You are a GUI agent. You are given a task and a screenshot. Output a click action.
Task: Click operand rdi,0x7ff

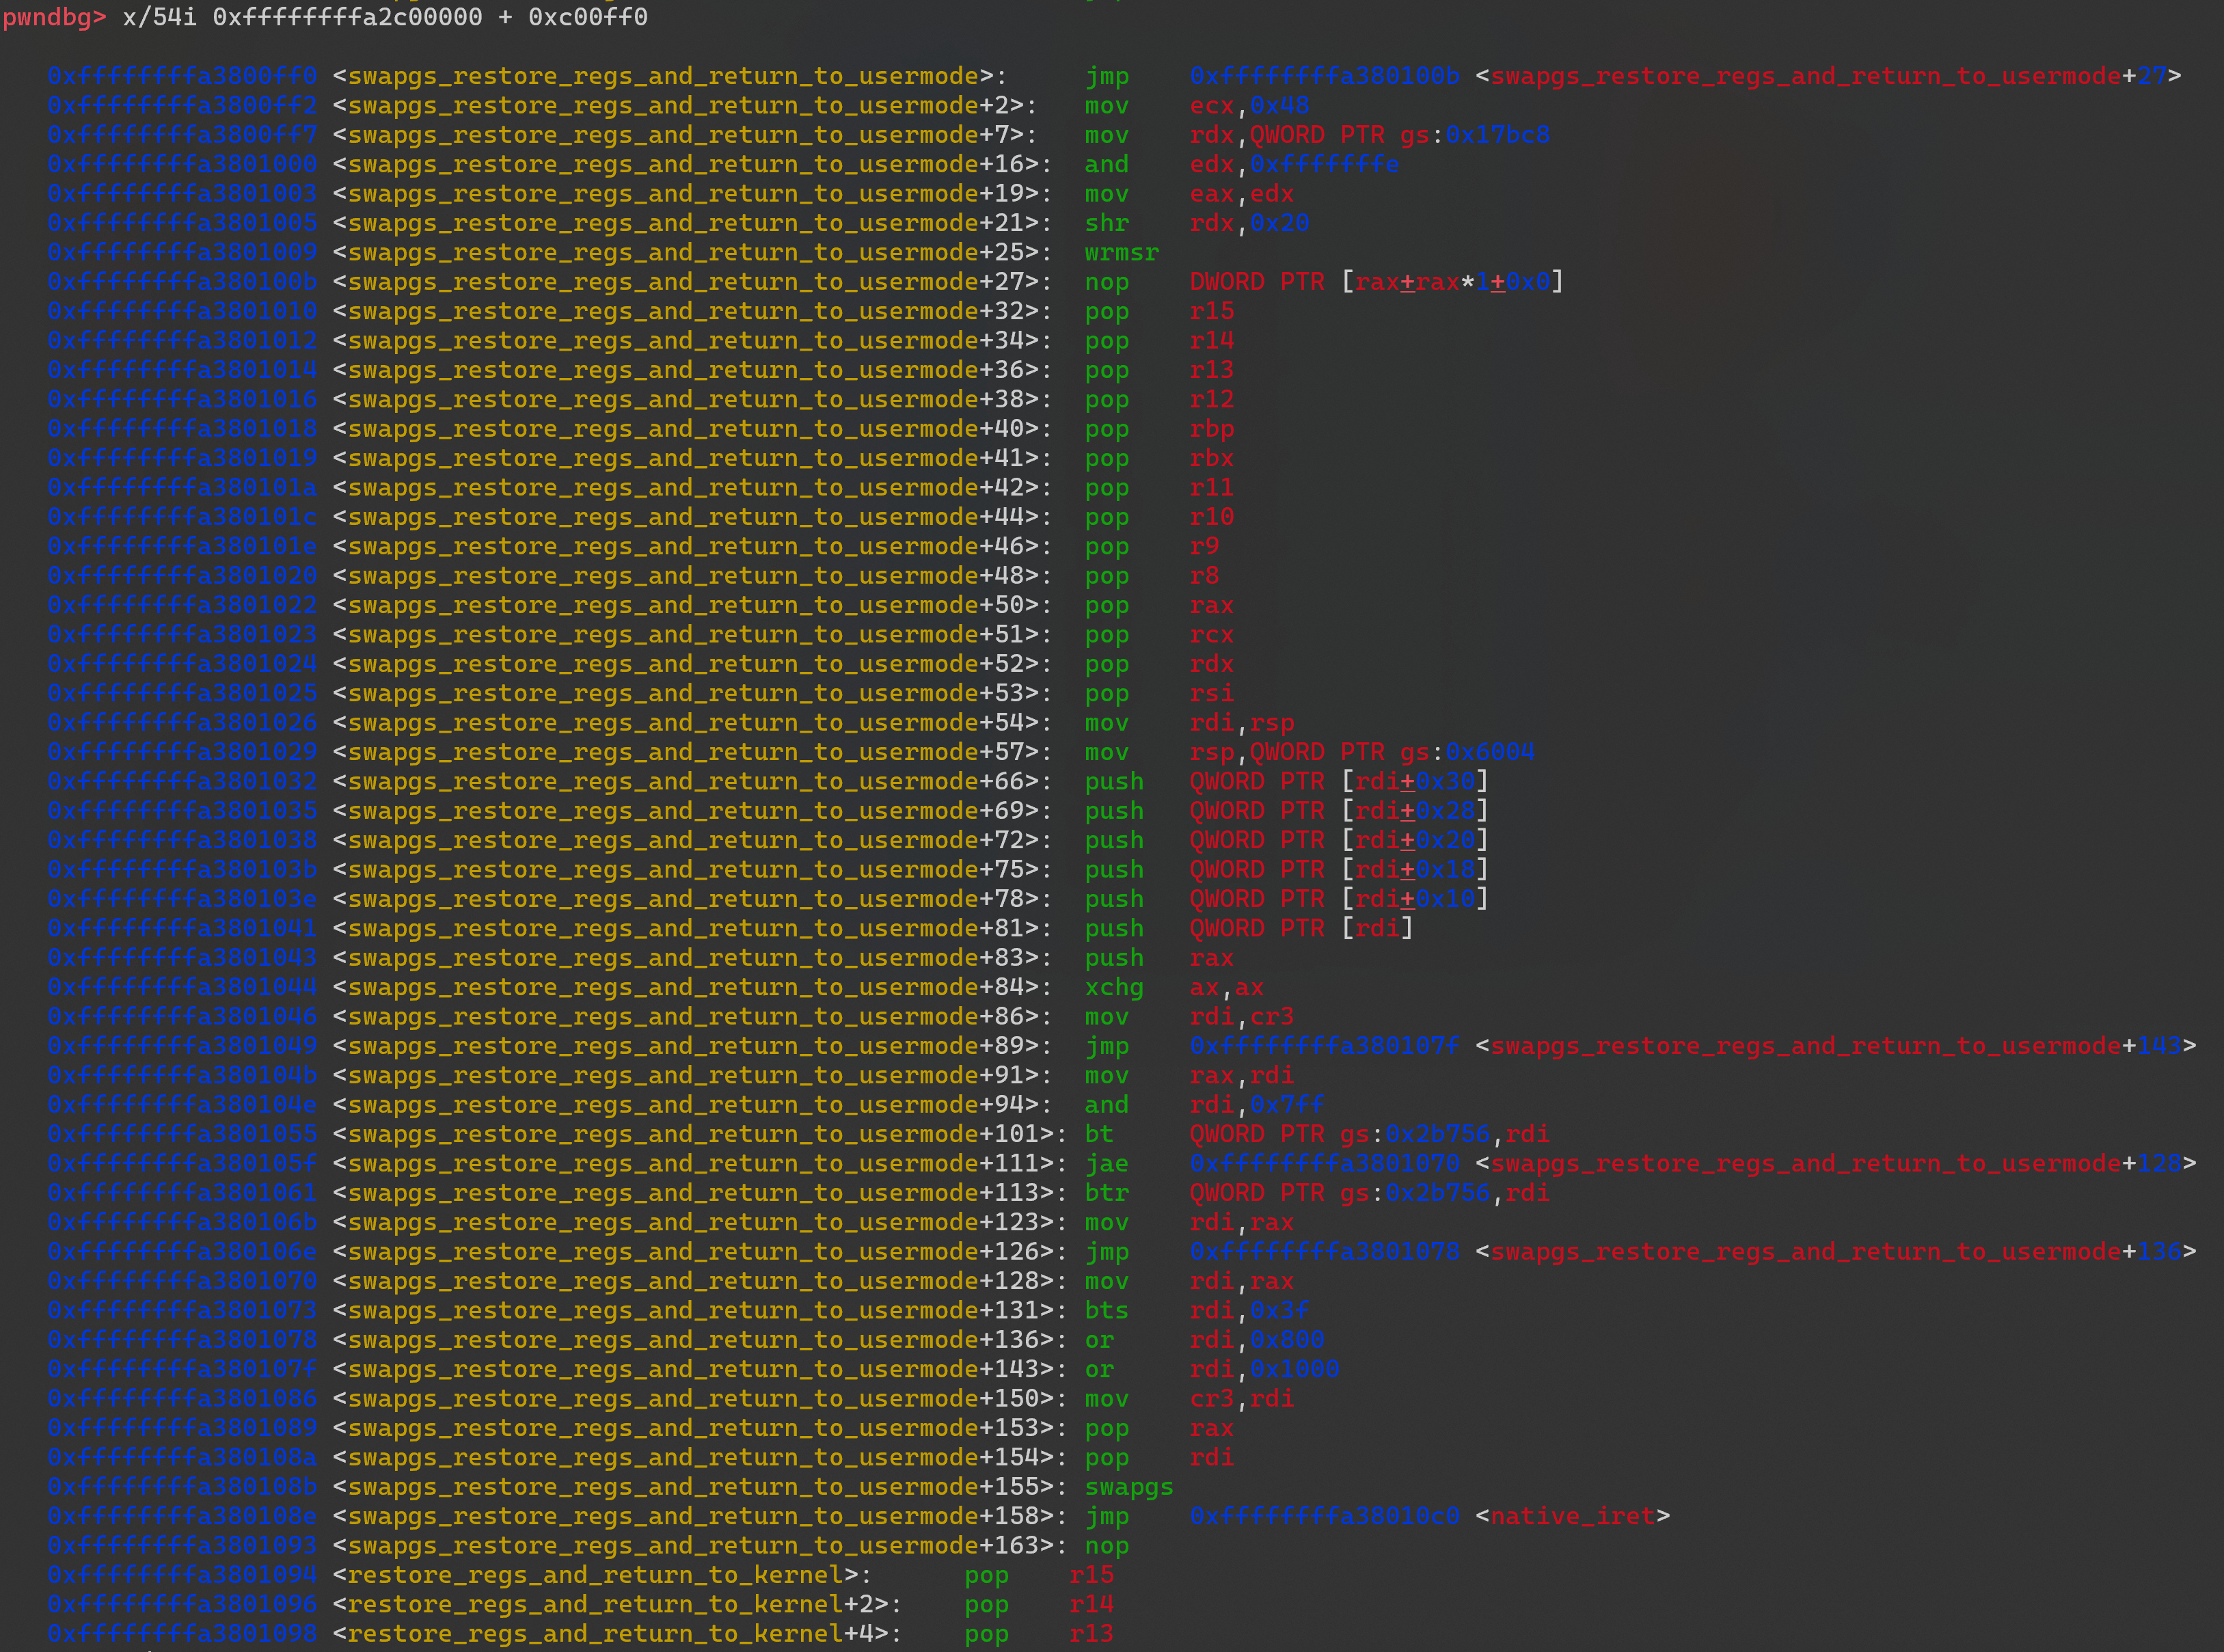(x=1257, y=1105)
